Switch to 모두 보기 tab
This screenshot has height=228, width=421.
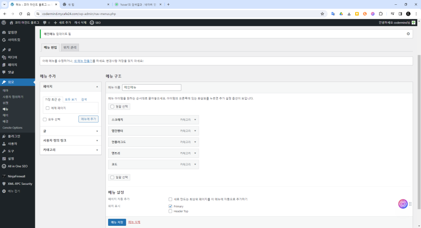coord(71,100)
